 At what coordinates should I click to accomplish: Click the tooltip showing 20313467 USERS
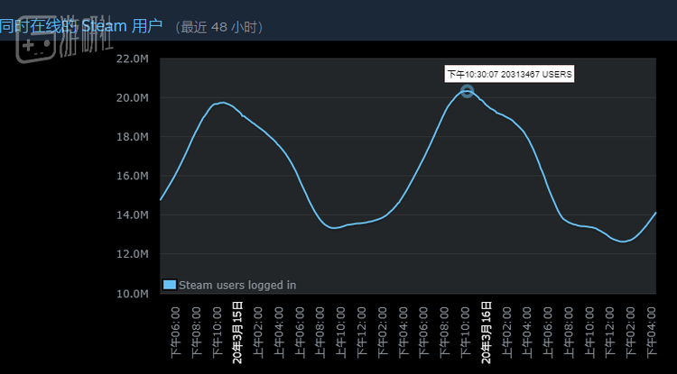pyautogui.click(x=509, y=74)
